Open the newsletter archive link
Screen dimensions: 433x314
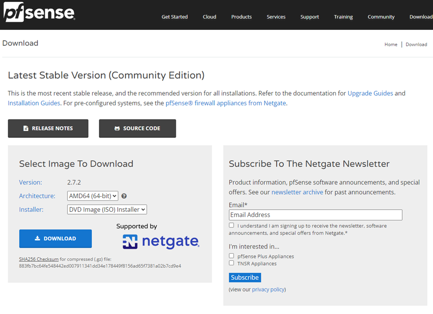point(297,192)
